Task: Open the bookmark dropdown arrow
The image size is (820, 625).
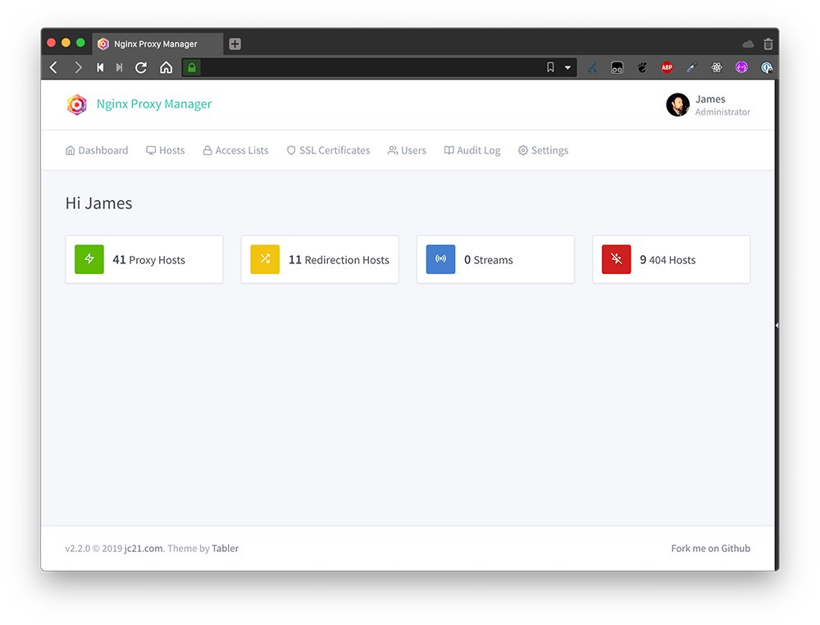Action: tap(567, 67)
